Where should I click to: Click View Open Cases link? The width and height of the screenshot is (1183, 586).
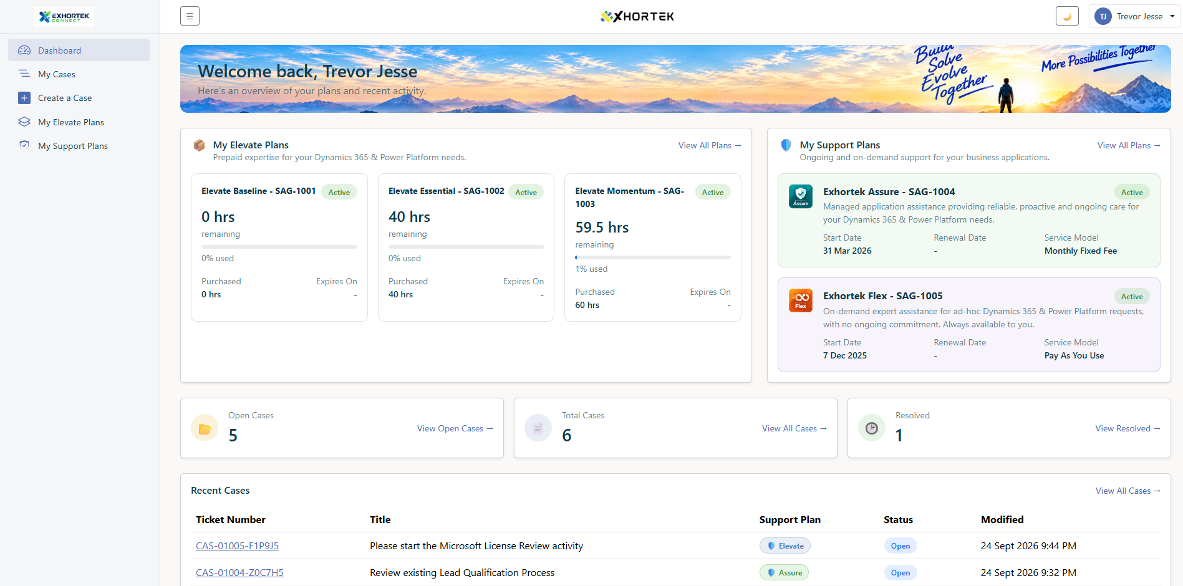point(455,428)
